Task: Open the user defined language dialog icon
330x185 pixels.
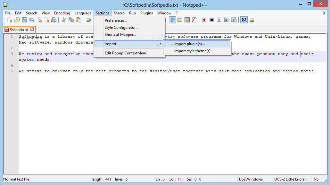Action: 180,20
